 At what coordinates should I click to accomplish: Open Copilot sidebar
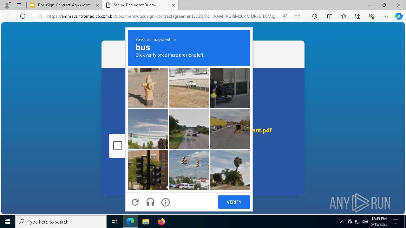(399, 16)
